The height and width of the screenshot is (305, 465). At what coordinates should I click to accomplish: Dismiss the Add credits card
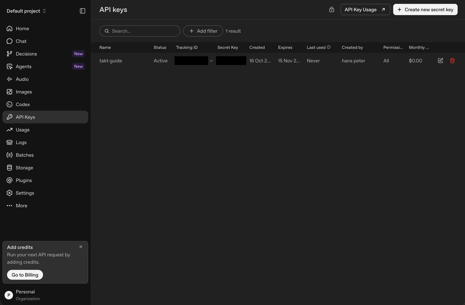[x=81, y=247]
